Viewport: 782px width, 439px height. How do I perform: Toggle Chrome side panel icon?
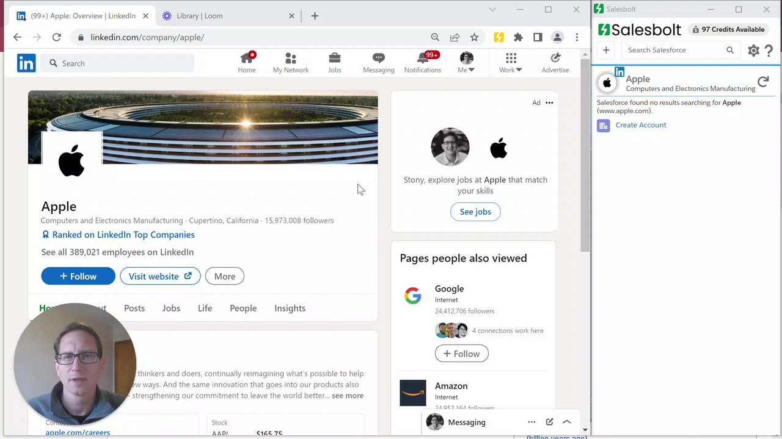click(538, 37)
